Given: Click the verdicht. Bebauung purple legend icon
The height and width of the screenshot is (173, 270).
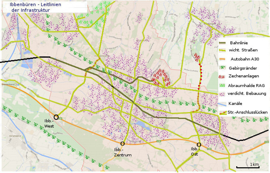Looking at the screenshot, I should (x=223, y=94).
